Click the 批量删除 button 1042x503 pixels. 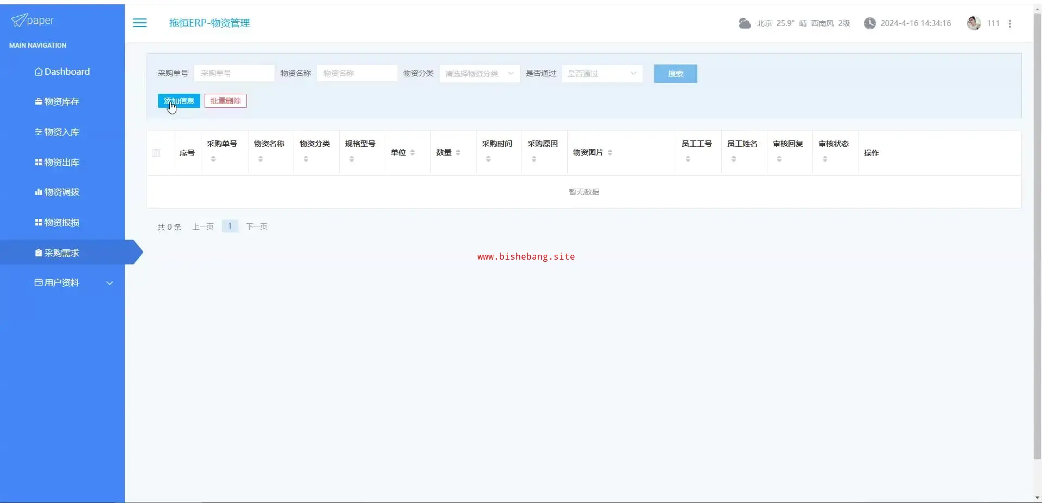[226, 101]
